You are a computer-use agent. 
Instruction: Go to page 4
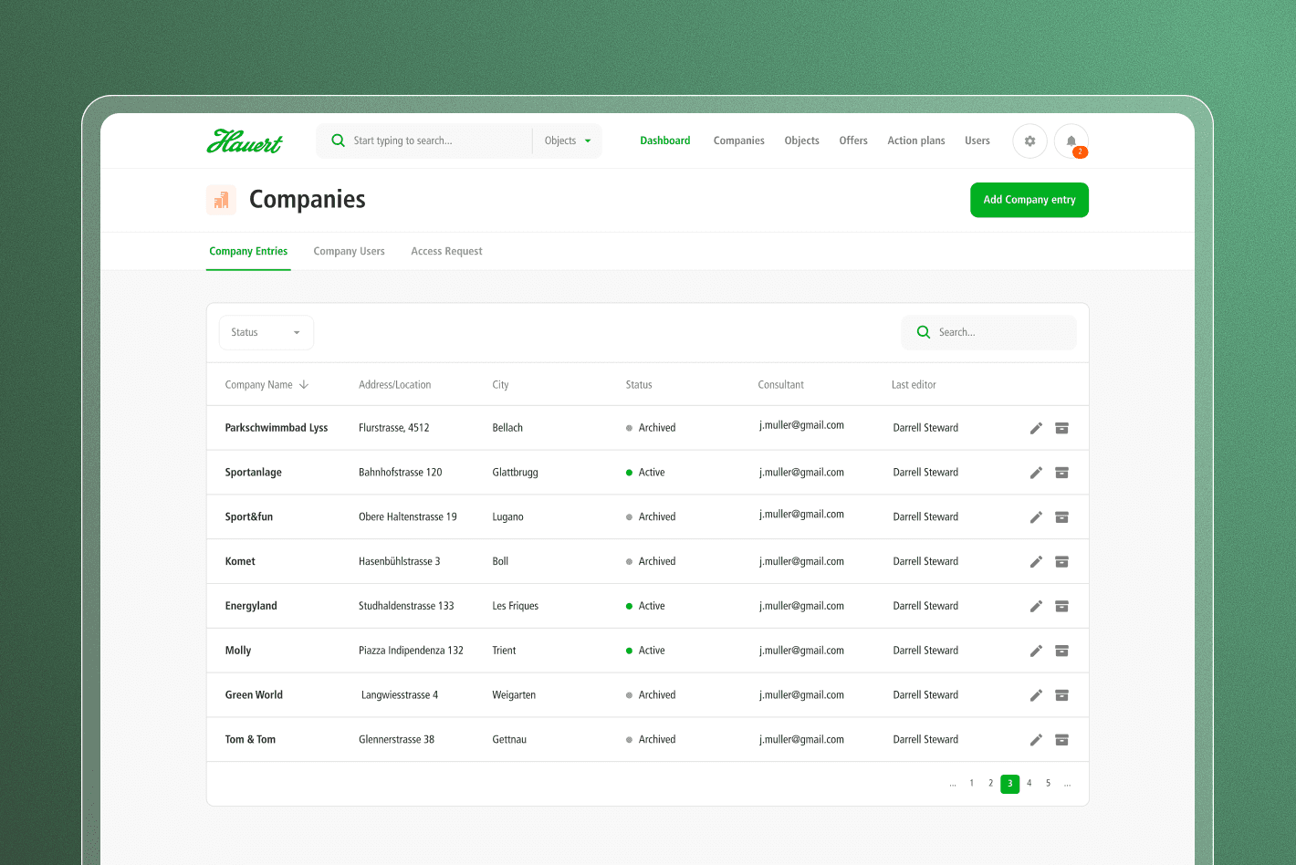click(1029, 784)
